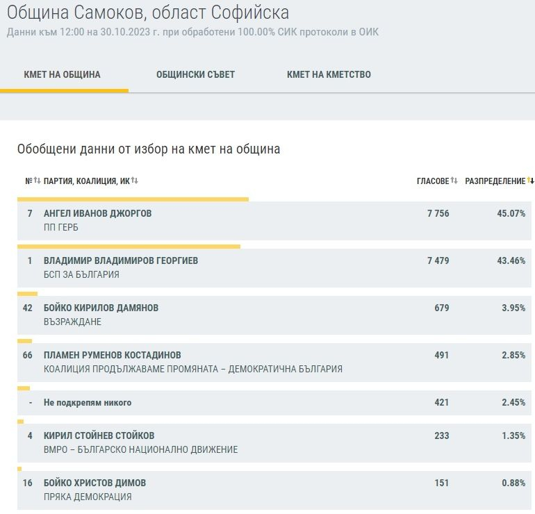Click ballot number 42 cell
This screenshot has width=535, height=514.
coord(28,308)
